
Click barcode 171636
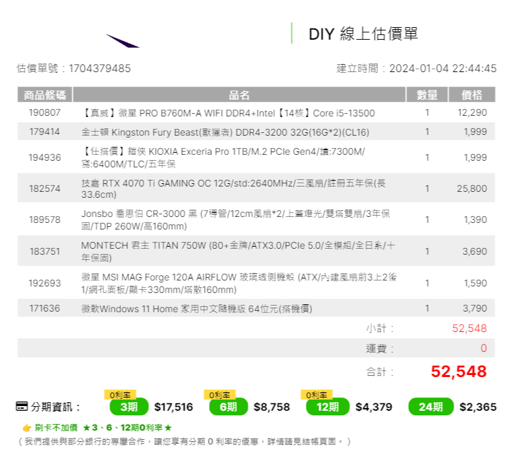coord(44,308)
